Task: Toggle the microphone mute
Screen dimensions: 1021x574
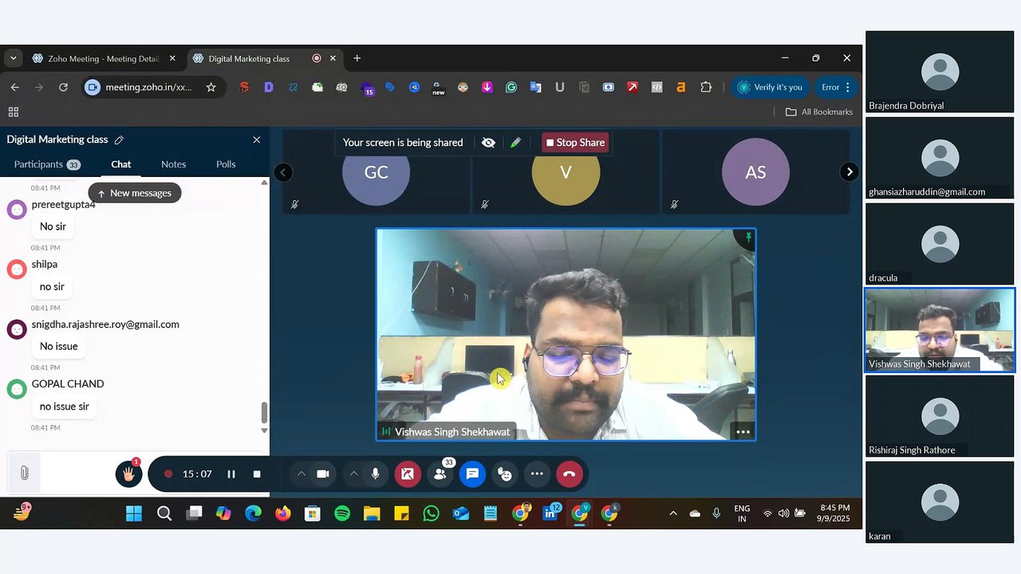Action: (x=375, y=474)
